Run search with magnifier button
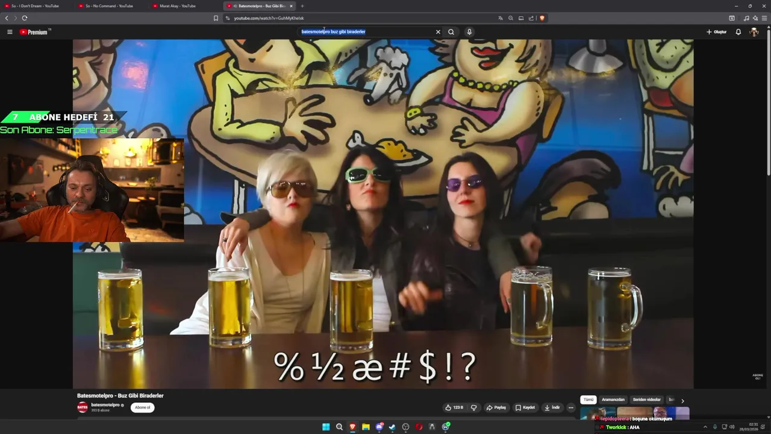 click(x=451, y=32)
